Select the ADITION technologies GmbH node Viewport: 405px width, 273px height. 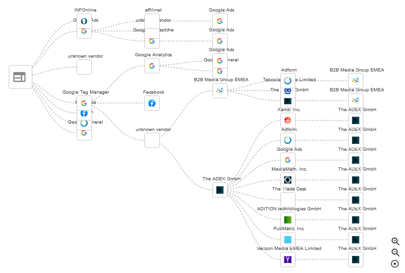coord(288,220)
